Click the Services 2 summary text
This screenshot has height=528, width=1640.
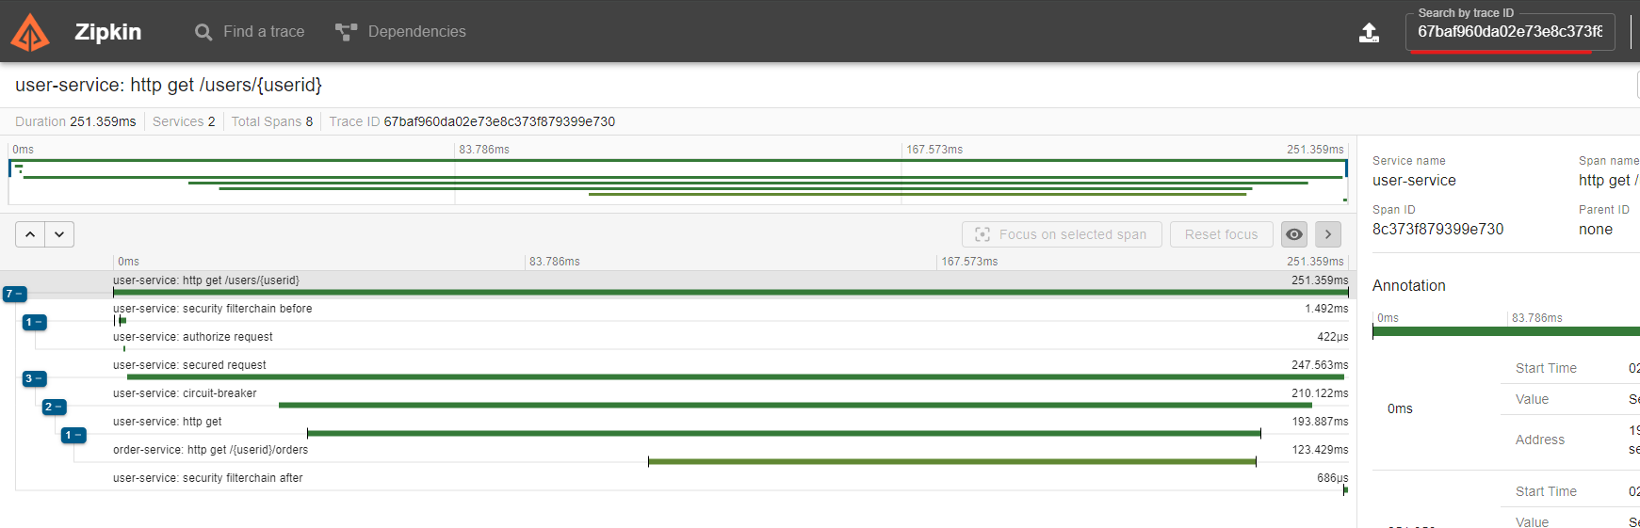tap(184, 121)
